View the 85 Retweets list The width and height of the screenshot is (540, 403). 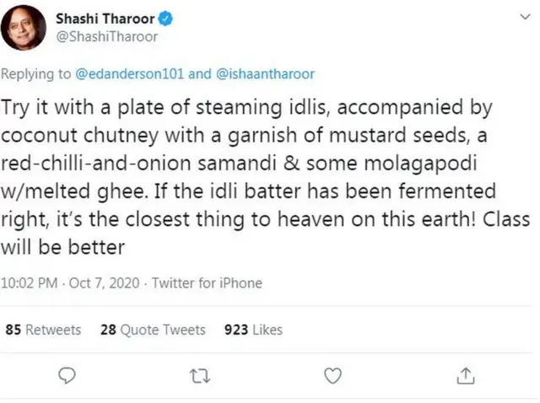click(x=43, y=330)
